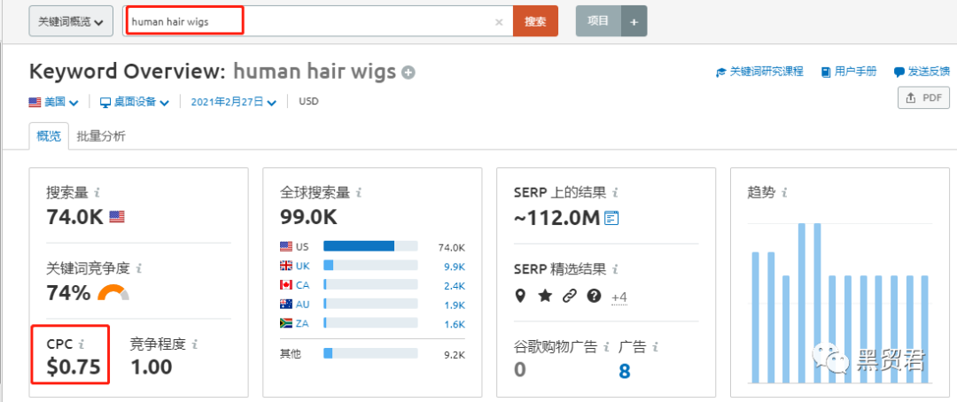The height and width of the screenshot is (402, 957).
Task: Click info icon next to 竞争程度
Action: tap(195, 344)
